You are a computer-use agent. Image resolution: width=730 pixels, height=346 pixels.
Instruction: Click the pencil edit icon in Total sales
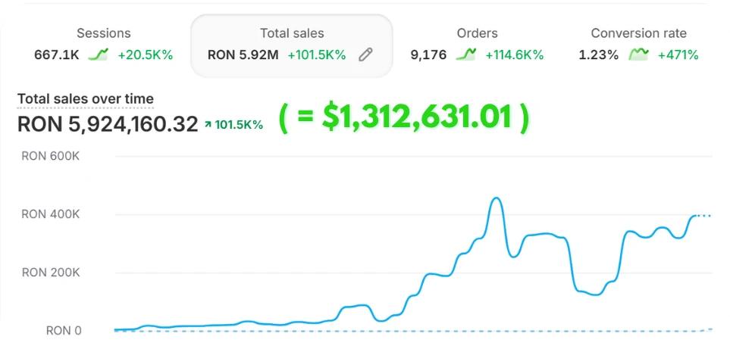tap(365, 55)
